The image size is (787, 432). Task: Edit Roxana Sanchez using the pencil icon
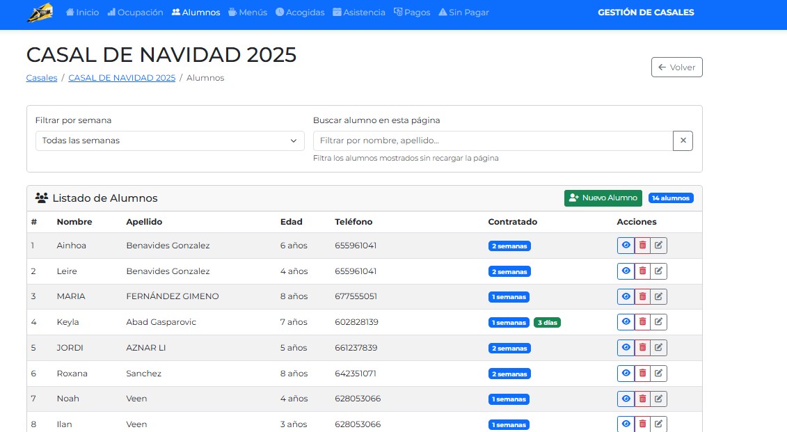tap(658, 374)
